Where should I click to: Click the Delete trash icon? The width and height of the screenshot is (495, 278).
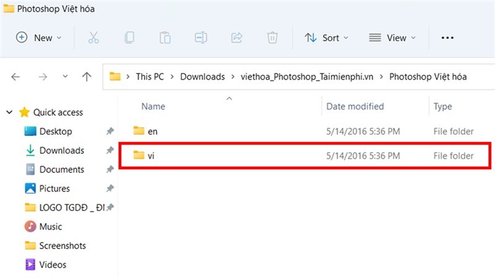coord(272,38)
